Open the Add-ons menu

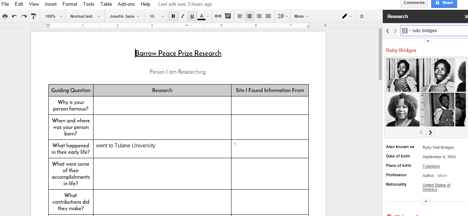click(x=126, y=4)
